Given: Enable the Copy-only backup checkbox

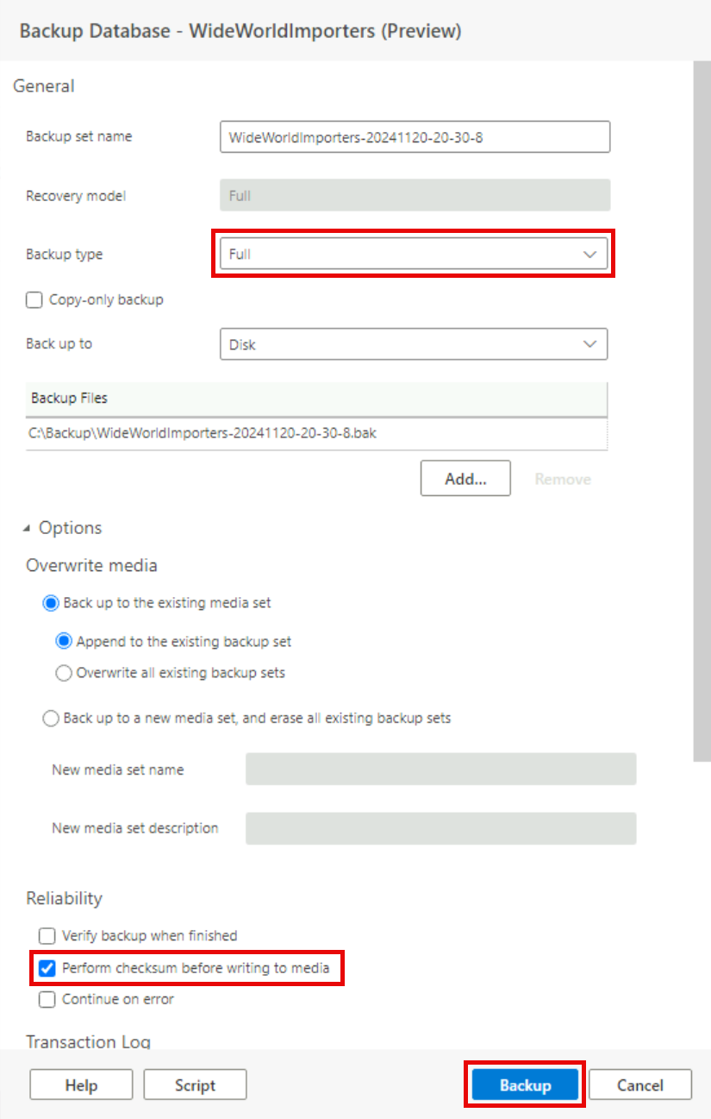Looking at the screenshot, I should pyautogui.click(x=34, y=300).
